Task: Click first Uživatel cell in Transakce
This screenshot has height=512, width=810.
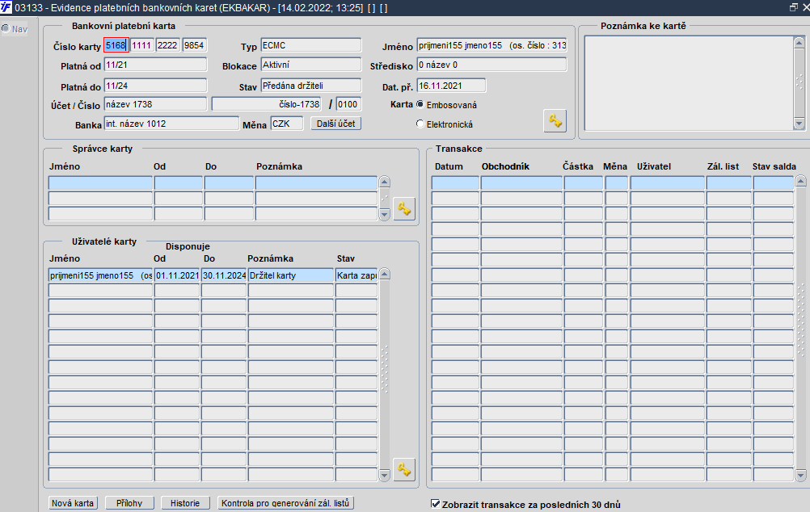Action: (x=668, y=183)
